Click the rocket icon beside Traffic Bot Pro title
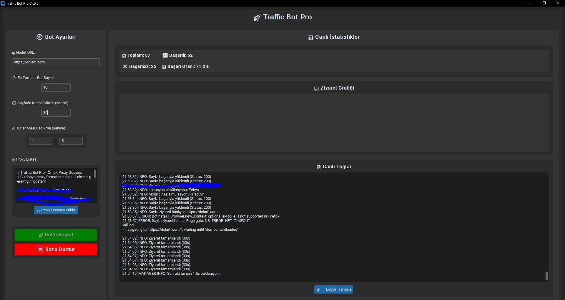Image resolution: width=565 pixels, height=300 pixels. [x=257, y=18]
